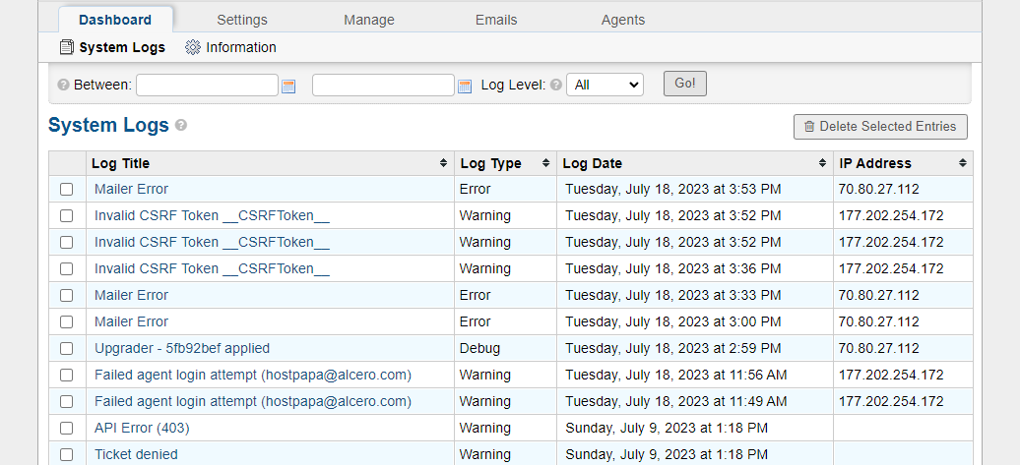Sort by Log Title column arrows
Screen dimensions: 1020x465
coord(443,163)
